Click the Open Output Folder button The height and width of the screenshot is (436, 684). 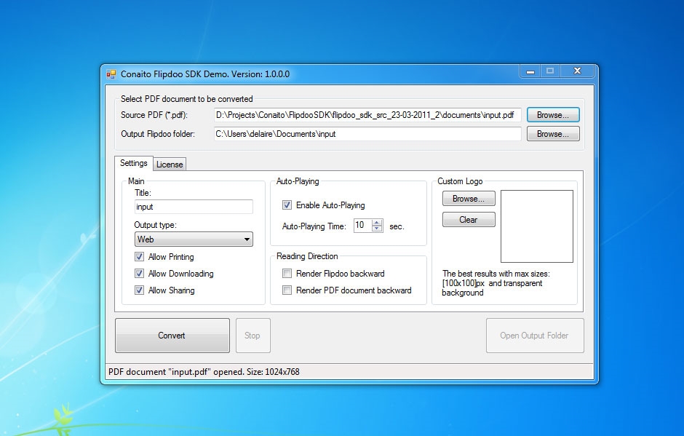535,335
